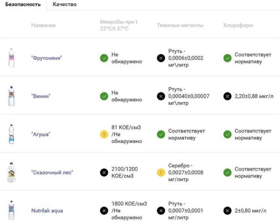Screen dimensions: 280x224
Task: Click the Тяжелые металлы column header
Action: coord(180,25)
